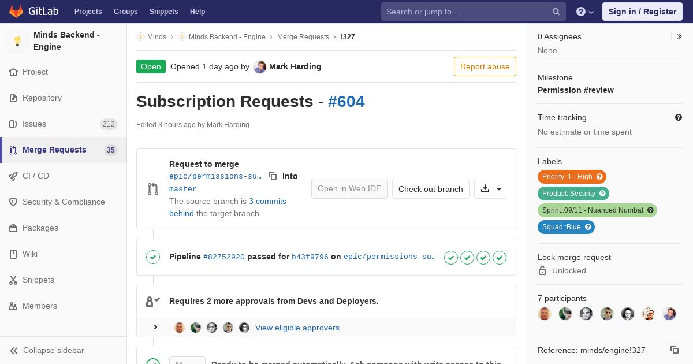
Task: Click the search magnifier icon
Action: coord(556,12)
